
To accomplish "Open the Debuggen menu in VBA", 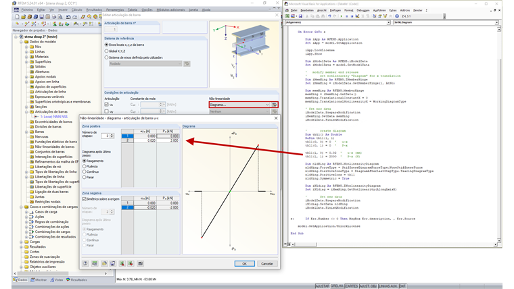I will 363,11.
